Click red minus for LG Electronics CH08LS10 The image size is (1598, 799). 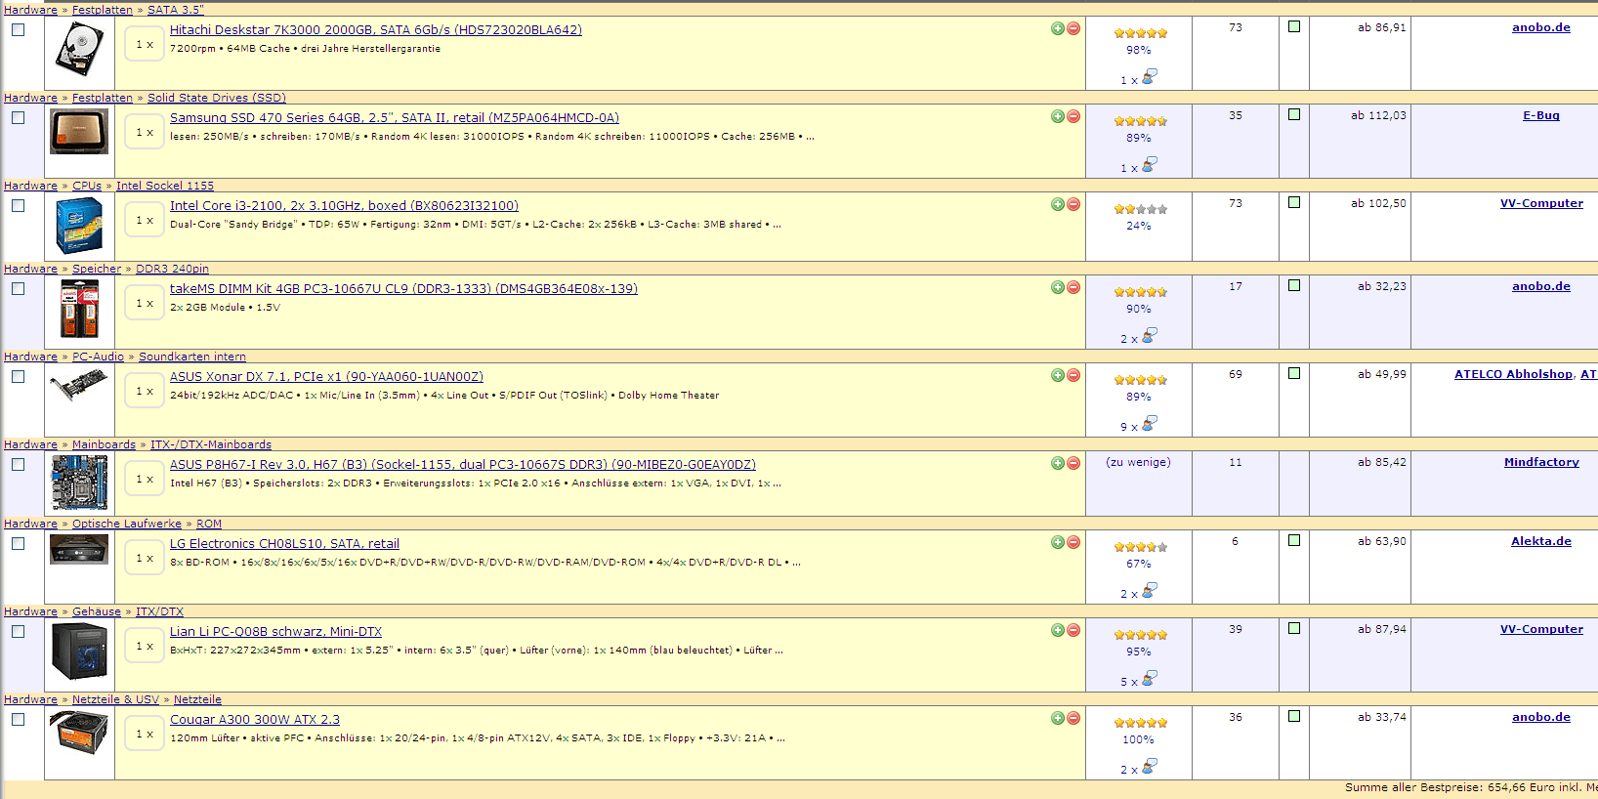1073,542
